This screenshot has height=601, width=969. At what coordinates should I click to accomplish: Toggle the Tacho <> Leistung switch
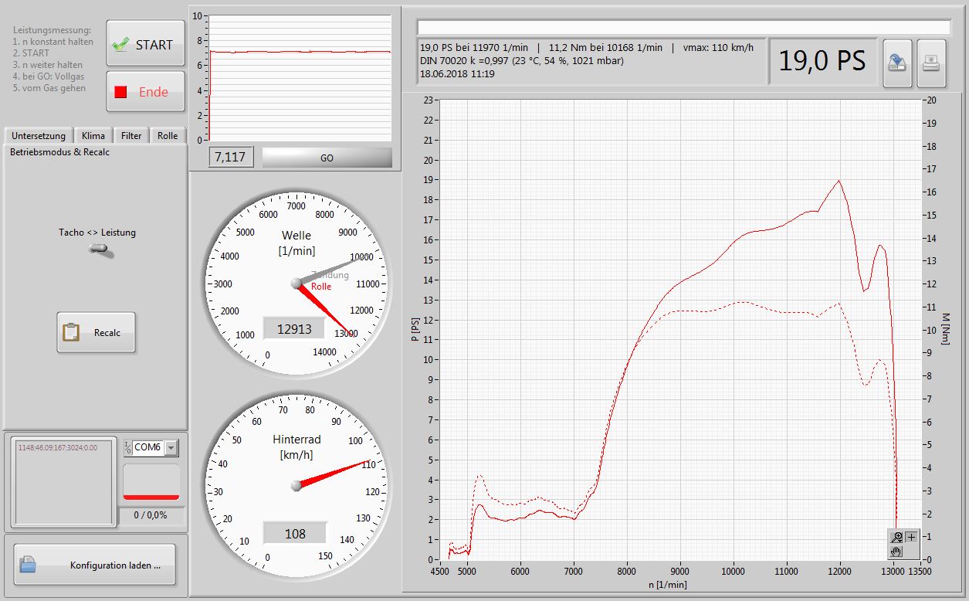98,250
